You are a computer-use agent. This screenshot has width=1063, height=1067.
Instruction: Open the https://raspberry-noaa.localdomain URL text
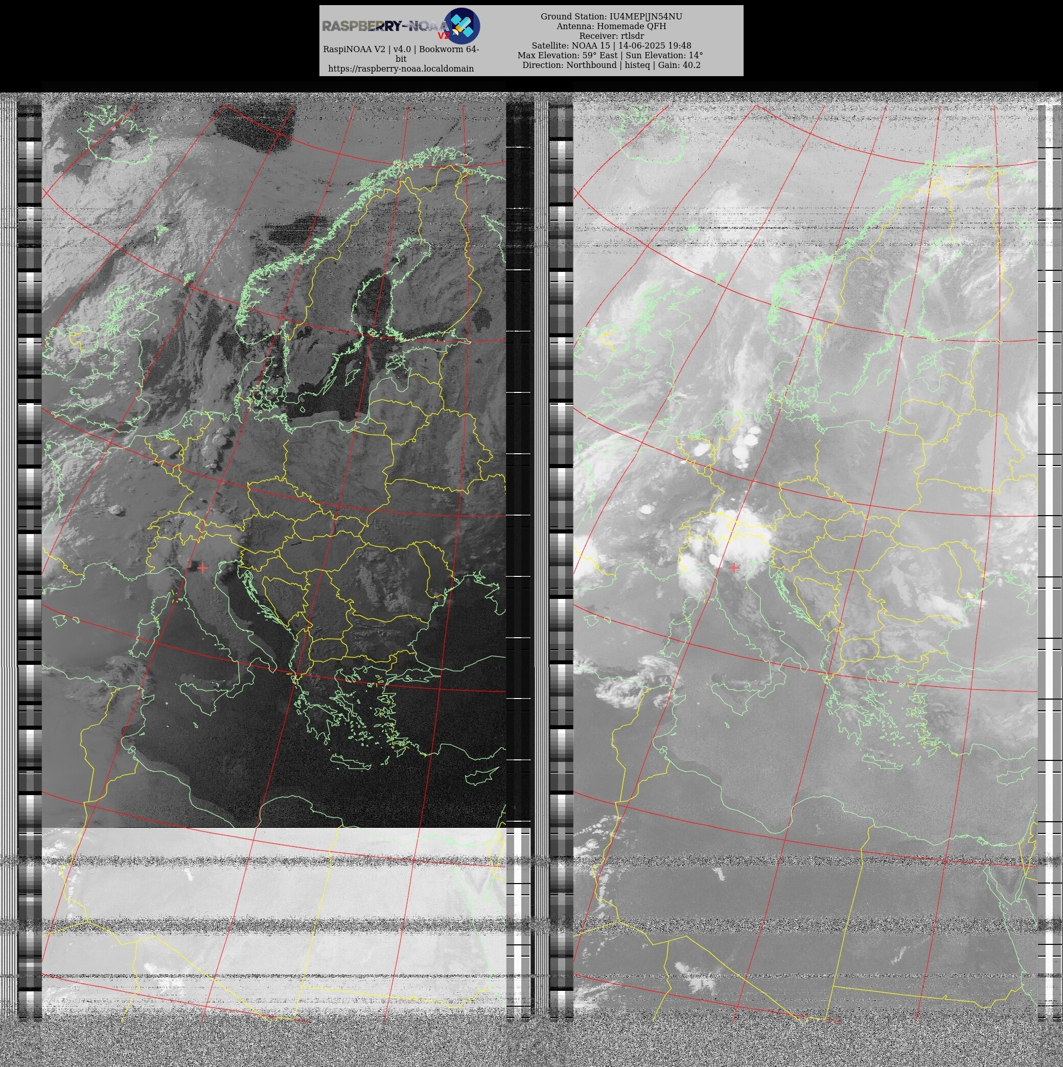[x=401, y=68]
